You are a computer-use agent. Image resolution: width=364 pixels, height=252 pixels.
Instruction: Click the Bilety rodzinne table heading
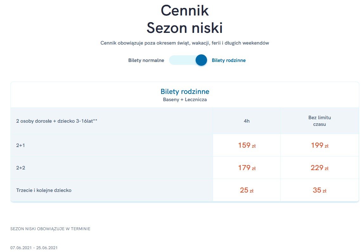[185, 91]
